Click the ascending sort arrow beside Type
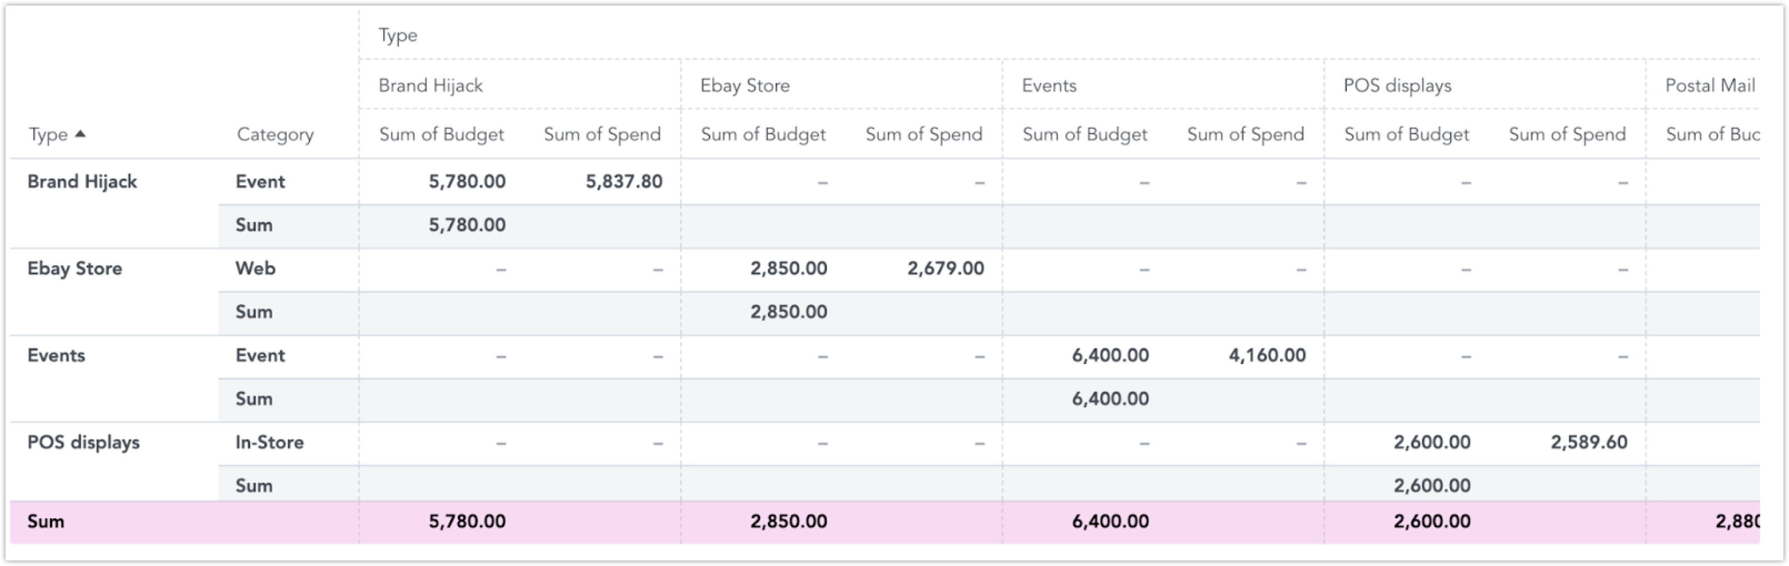Screen dimensions: 1789x566 [x=80, y=134]
